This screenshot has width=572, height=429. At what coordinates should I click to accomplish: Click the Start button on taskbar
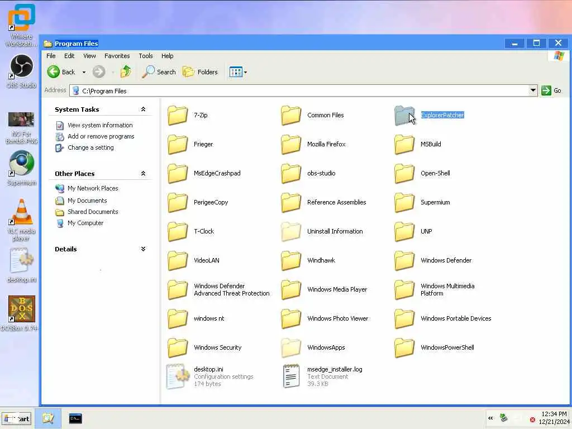tap(16, 419)
